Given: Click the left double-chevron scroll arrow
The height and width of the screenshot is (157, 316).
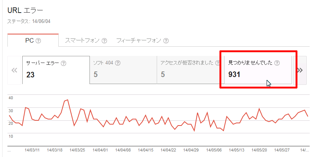Looking at the screenshot, I should point(14,70).
